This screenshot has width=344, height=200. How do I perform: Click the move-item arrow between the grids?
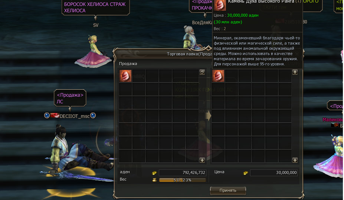pyautogui.click(x=208, y=116)
